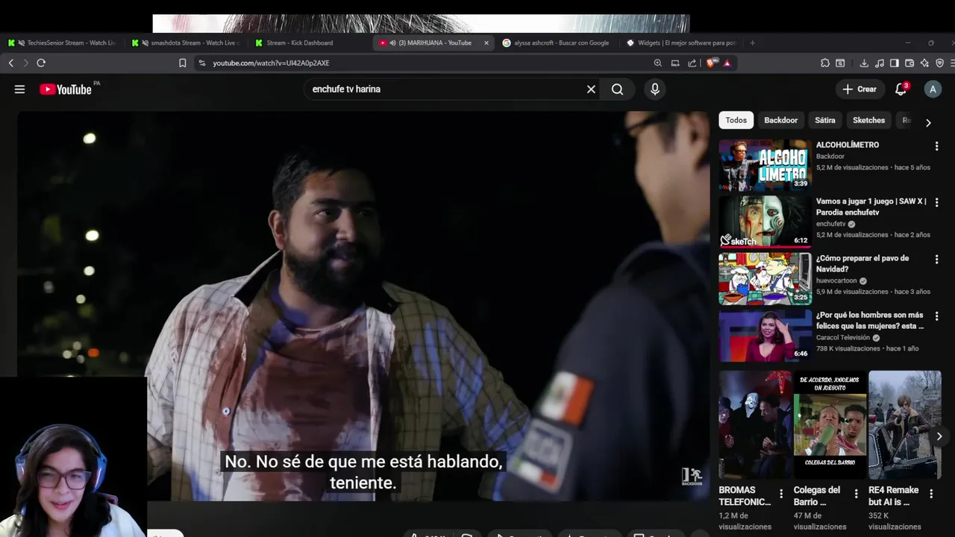Open the Colegas del Barrio short thumbnail
Image resolution: width=955 pixels, height=537 pixels.
click(x=830, y=424)
